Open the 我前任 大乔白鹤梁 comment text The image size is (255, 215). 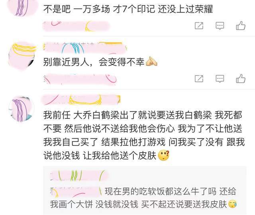(144, 136)
